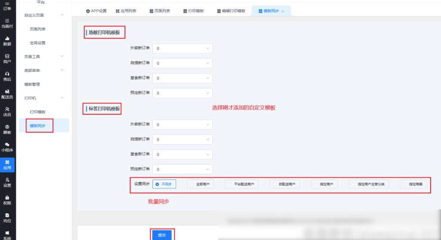Collapse the 自定义页面 menu group
Viewport: 441px width, 240px height.
tap(62, 15)
